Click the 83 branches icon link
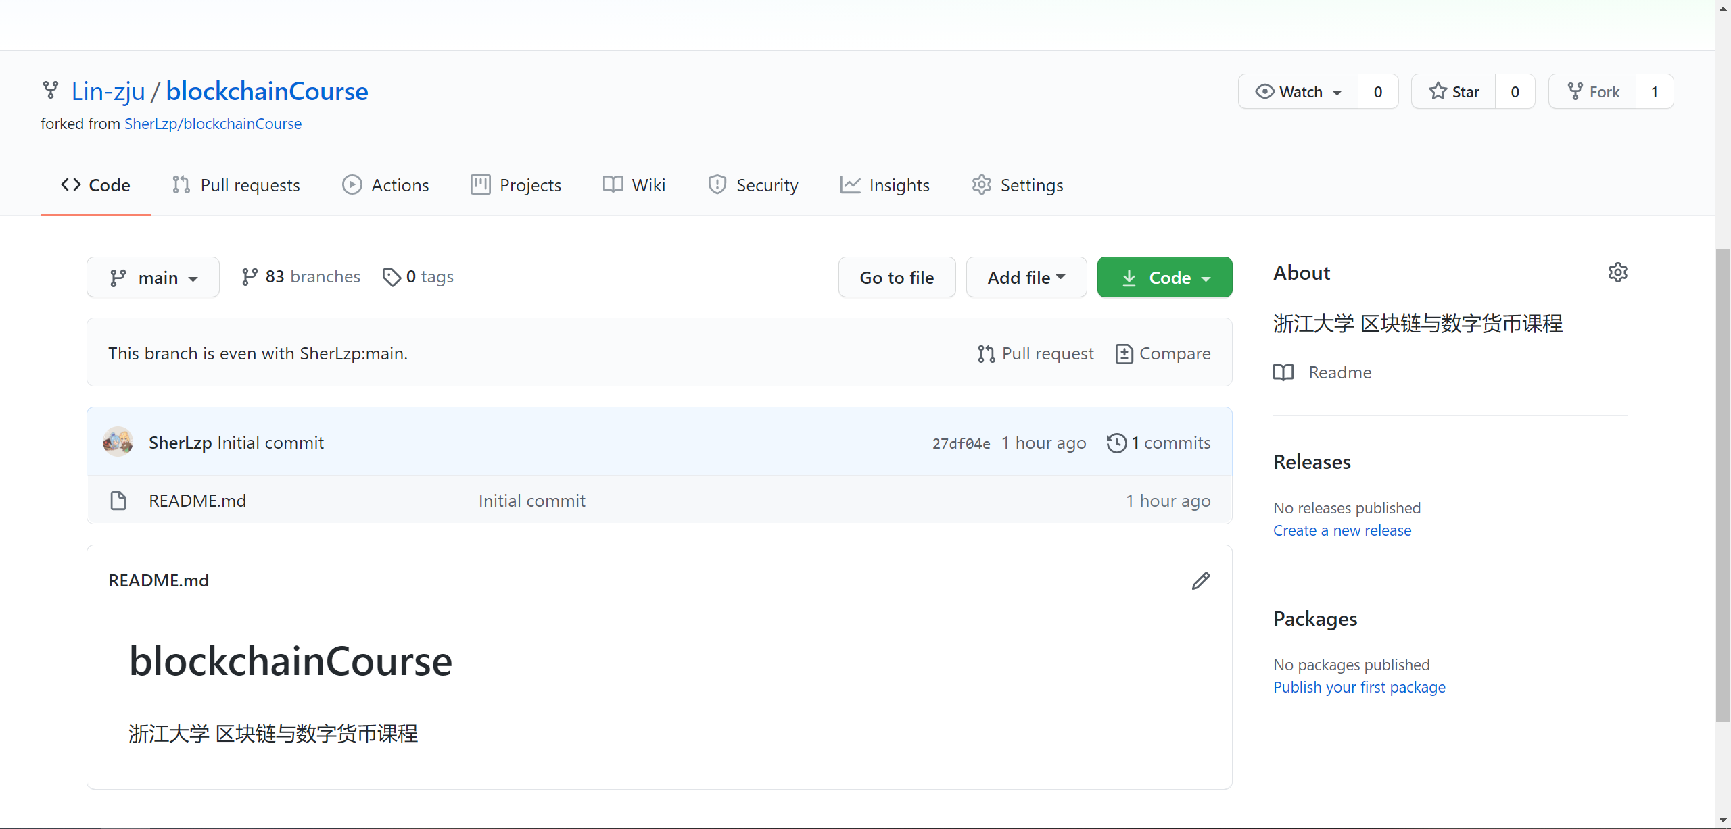 pos(250,277)
